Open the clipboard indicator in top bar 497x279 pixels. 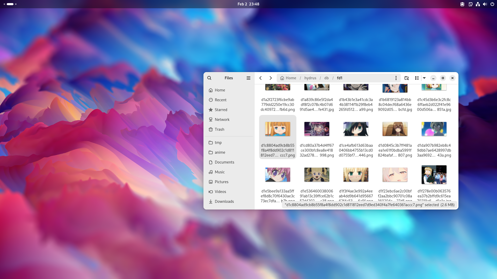point(462,4)
